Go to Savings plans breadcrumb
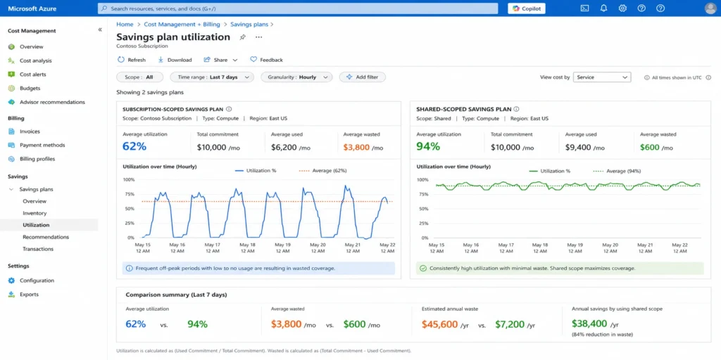This screenshot has height=360, width=721. [x=249, y=25]
